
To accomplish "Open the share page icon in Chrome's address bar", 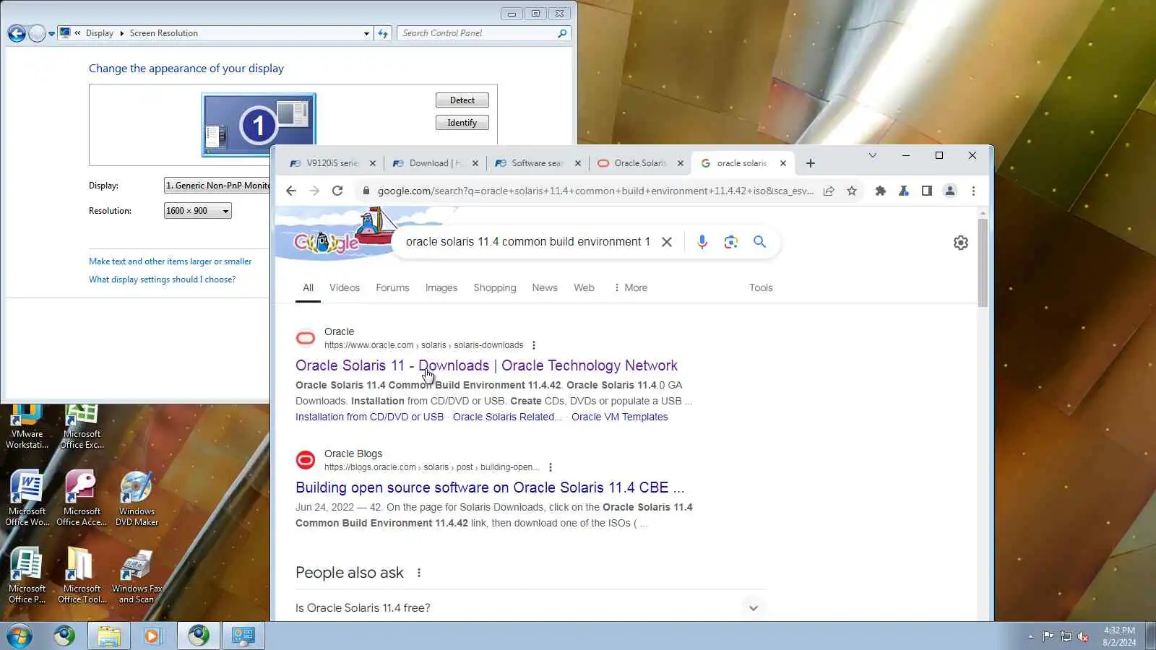I will [x=829, y=191].
